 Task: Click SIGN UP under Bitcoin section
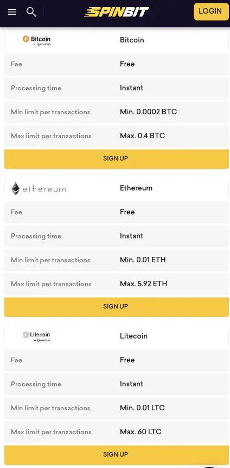(116, 159)
